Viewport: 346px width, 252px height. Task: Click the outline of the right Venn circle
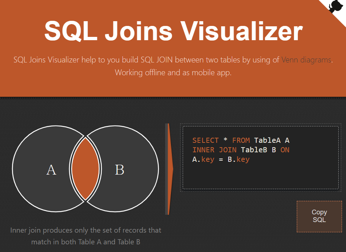(158, 169)
